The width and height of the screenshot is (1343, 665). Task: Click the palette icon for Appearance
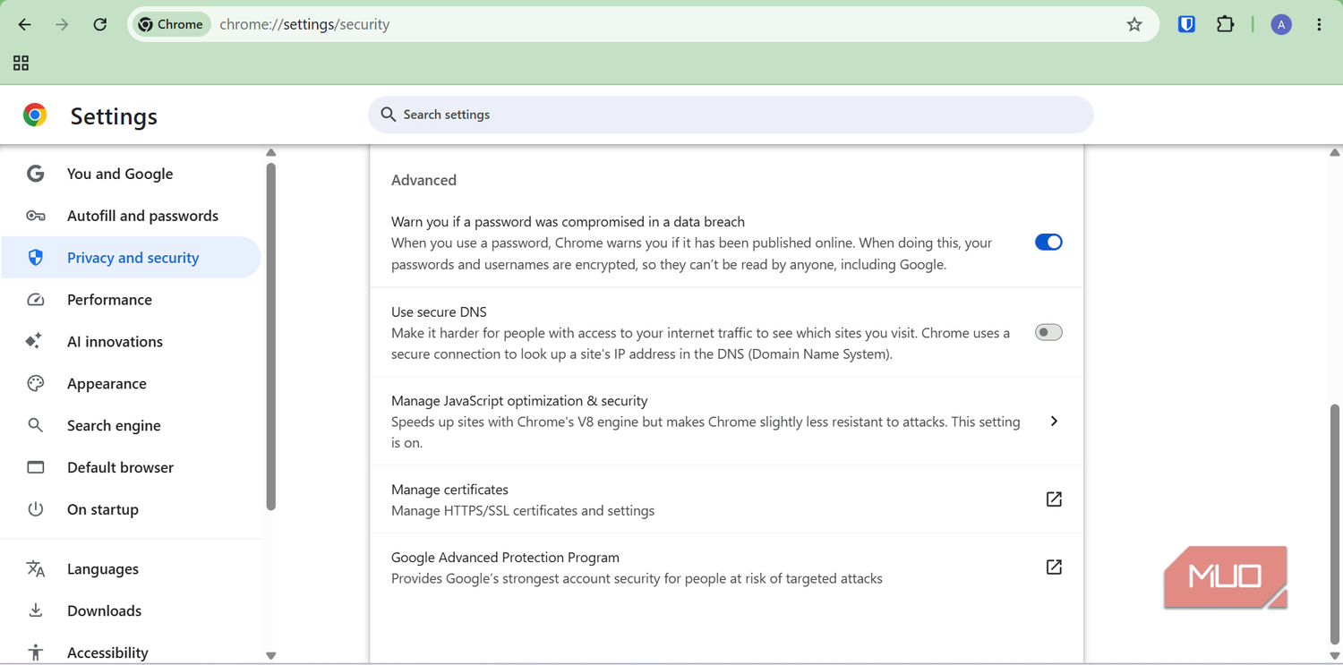[x=36, y=383]
